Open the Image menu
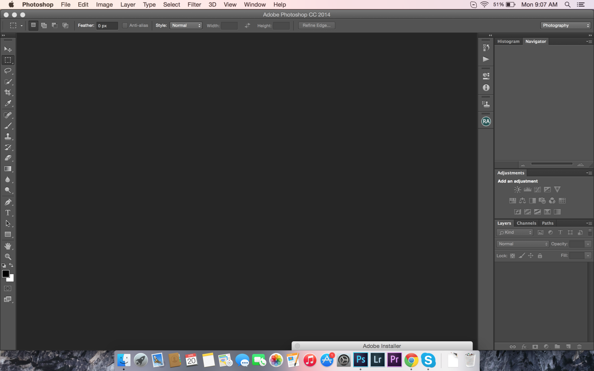 (x=104, y=4)
